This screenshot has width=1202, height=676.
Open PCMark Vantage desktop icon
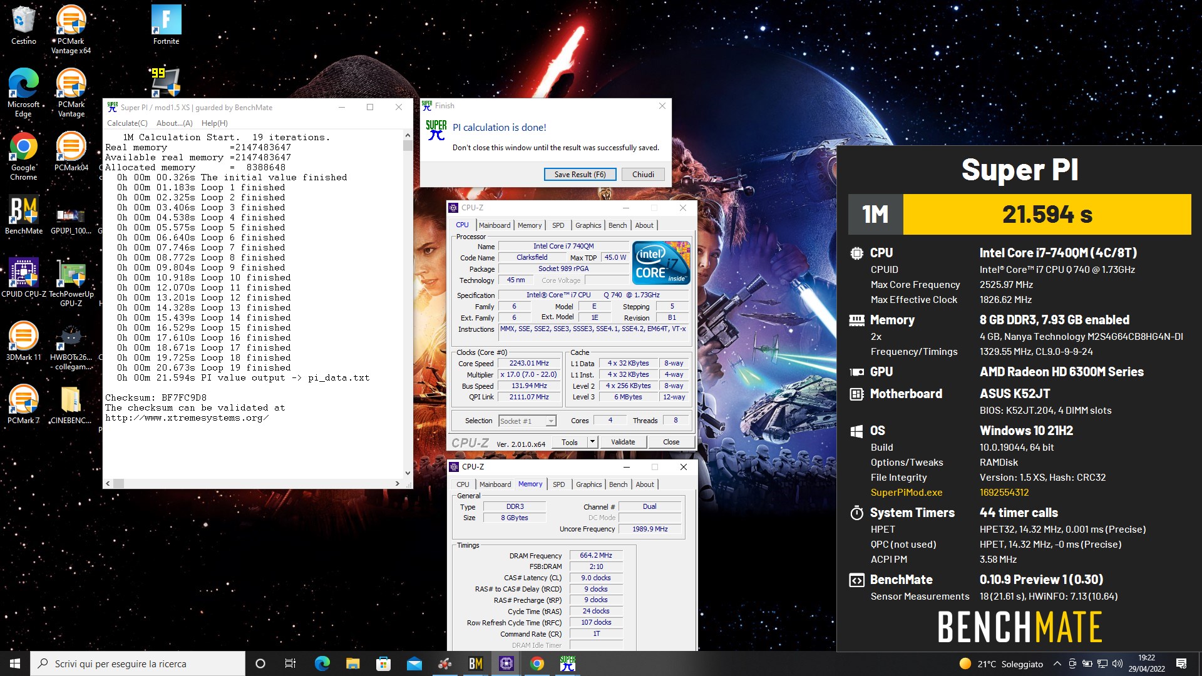71,93
